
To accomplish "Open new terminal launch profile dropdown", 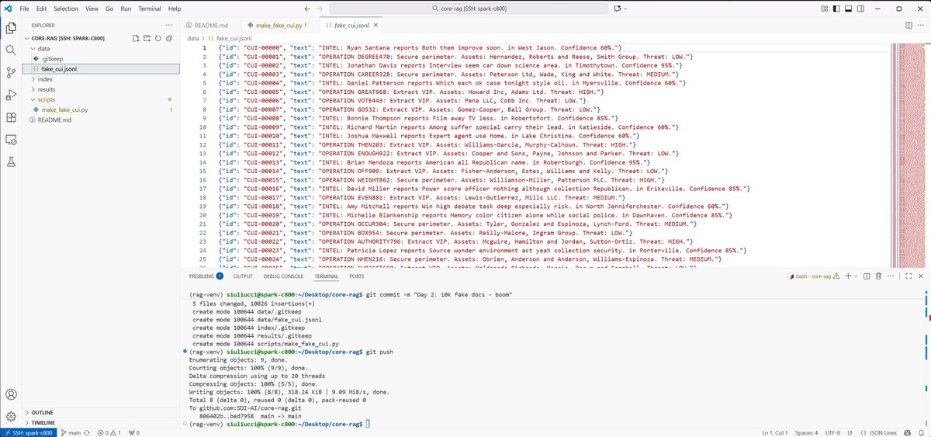I will pyautogui.click(x=854, y=276).
